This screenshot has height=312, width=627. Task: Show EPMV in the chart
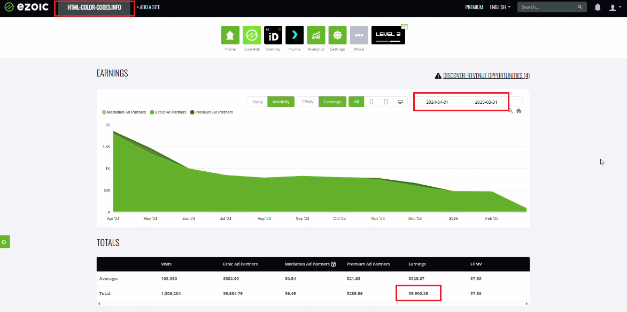[x=308, y=102]
